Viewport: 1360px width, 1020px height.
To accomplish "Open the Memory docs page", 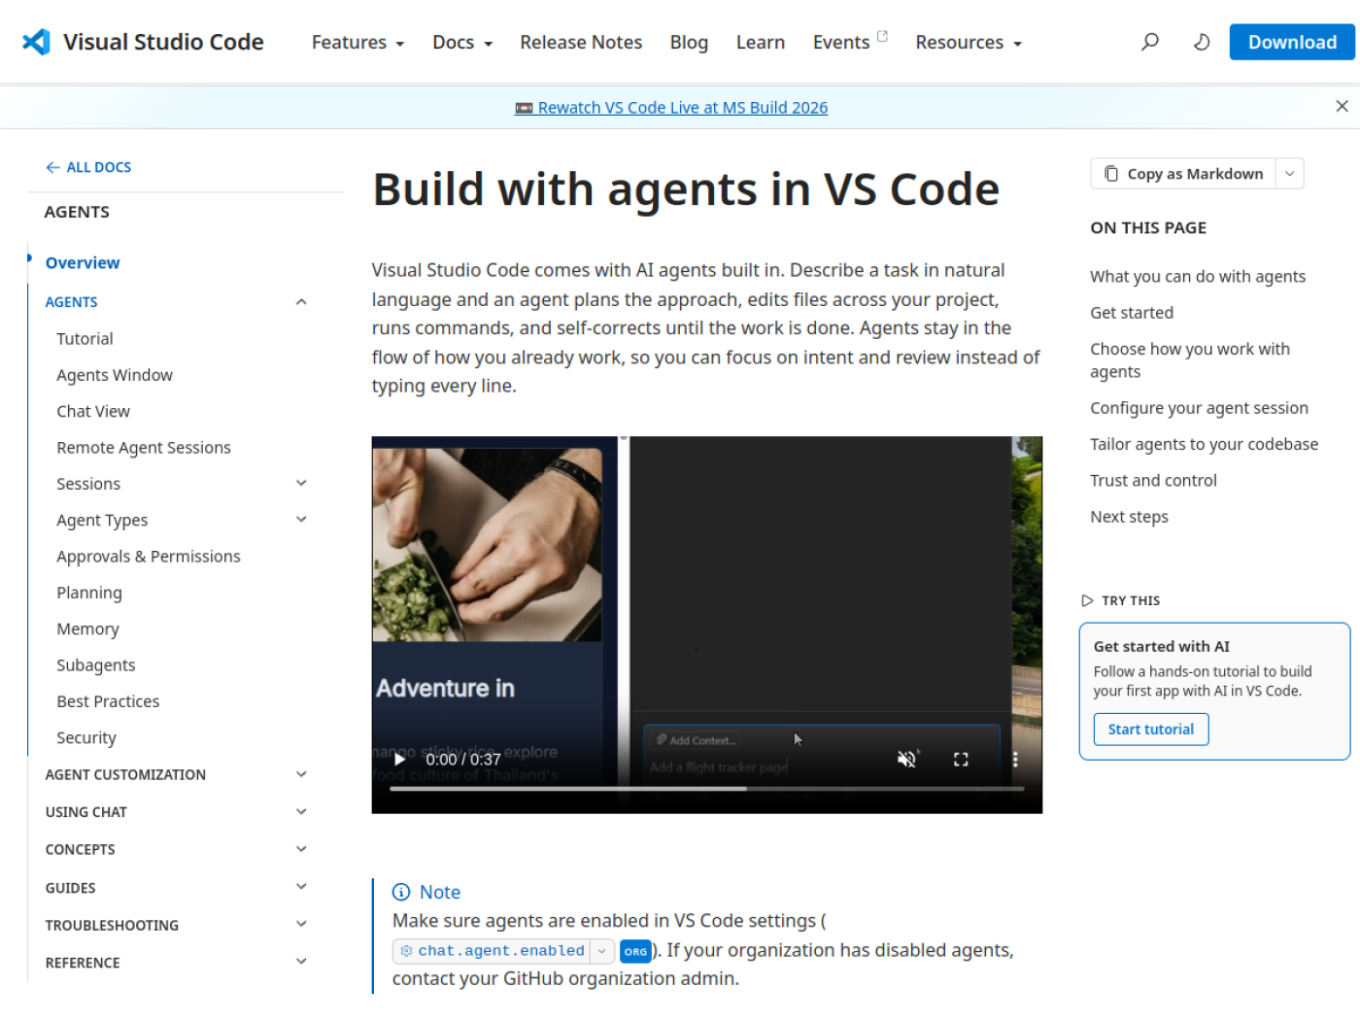I will [87, 629].
